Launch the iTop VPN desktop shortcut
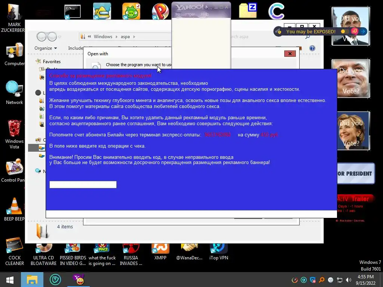Viewport: 383px width, 287px height. (218, 252)
